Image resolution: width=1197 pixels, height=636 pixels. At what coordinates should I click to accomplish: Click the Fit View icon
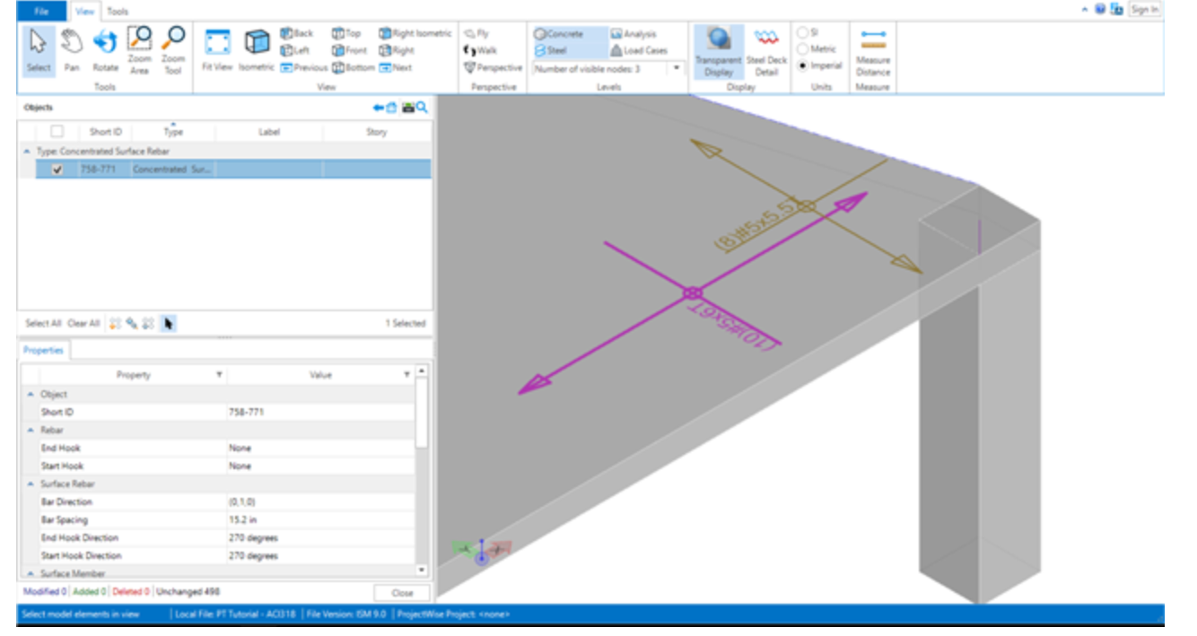click(217, 49)
